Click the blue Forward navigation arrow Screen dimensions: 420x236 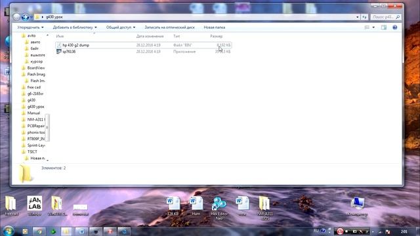pyautogui.click(x=25, y=17)
